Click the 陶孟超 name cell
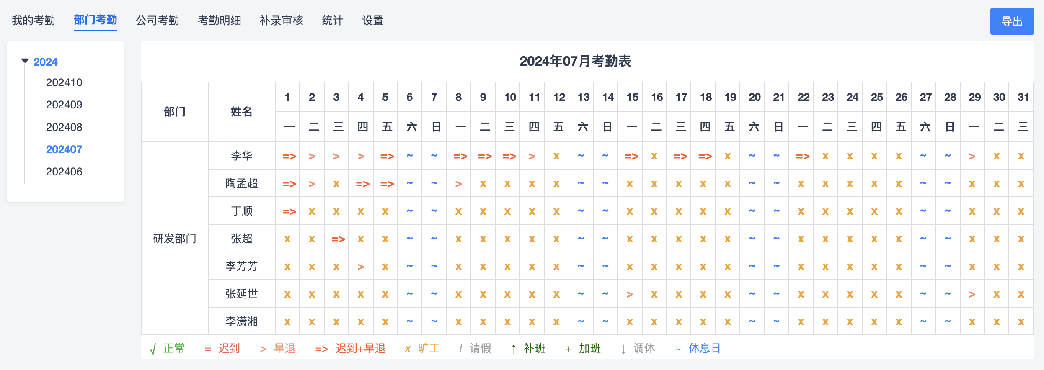The width and height of the screenshot is (1044, 370). [x=242, y=183]
